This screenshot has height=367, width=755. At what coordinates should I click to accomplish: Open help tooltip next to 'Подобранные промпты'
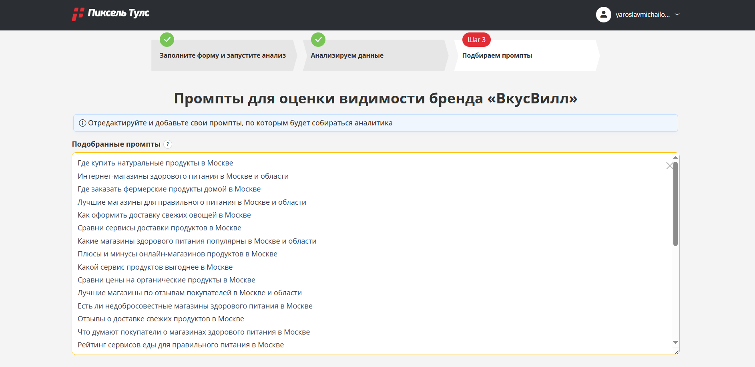click(x=168, y=144)
